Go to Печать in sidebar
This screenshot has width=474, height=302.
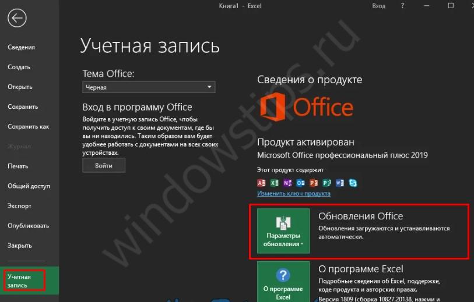coord(18,166)
